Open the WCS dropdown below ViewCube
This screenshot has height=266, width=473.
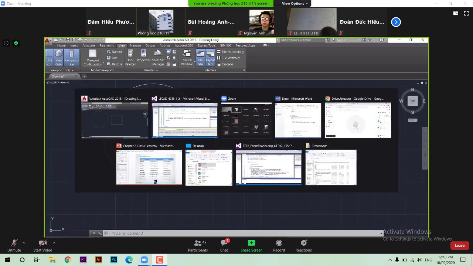(412, 120)
